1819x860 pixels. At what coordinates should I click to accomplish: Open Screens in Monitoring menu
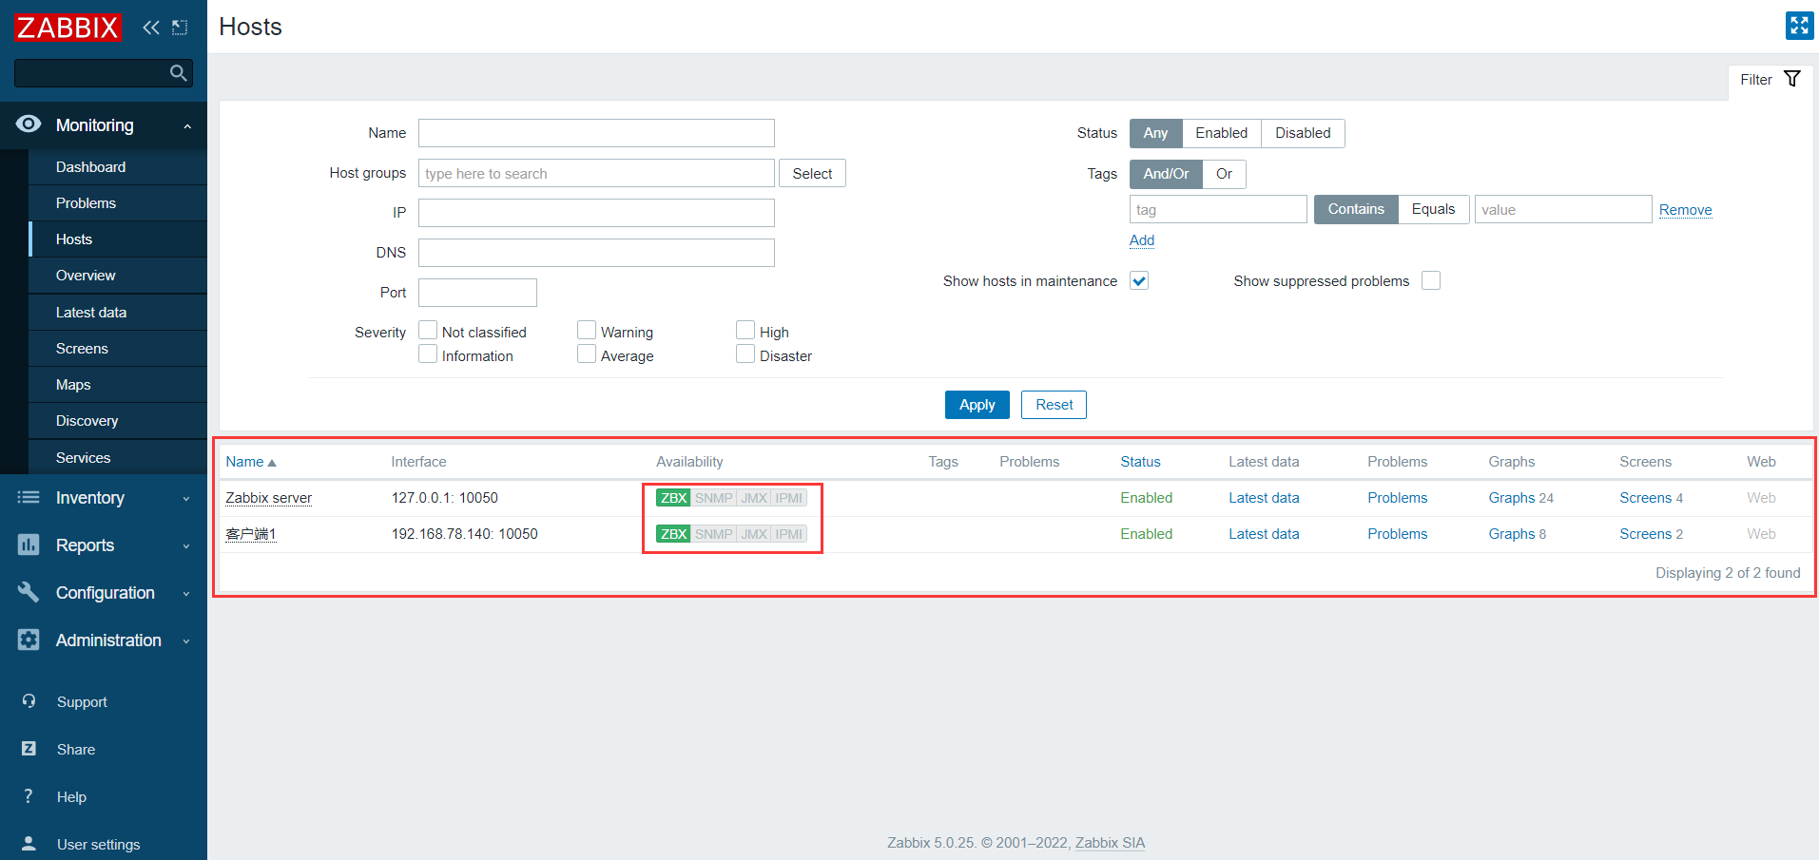point(118,349)
